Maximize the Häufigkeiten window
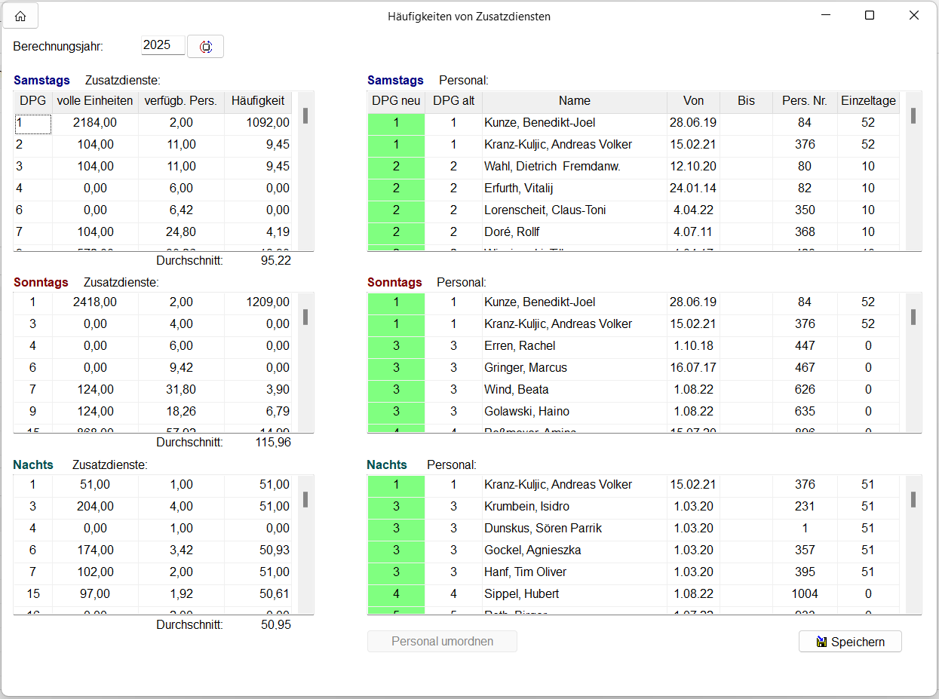Screen dimensions: 939x699 tap(870, 16)
